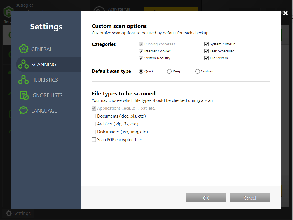Click the Ignore Lists shield icon
This screenshot has width=293, height=220.
click(x=24, y=95)
